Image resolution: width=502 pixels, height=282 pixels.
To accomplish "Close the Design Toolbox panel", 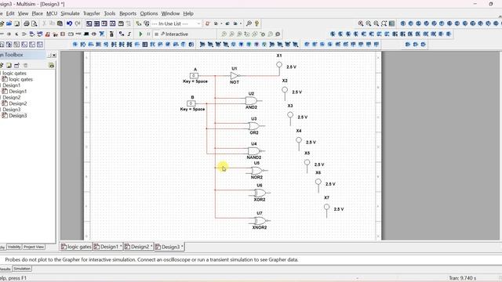I will [x=54, y=56].
